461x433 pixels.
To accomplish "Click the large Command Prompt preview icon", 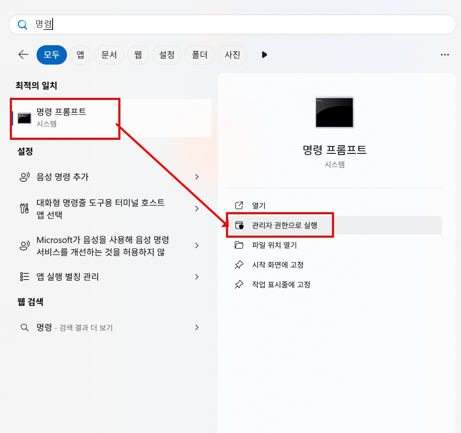I will pos(334,112).
